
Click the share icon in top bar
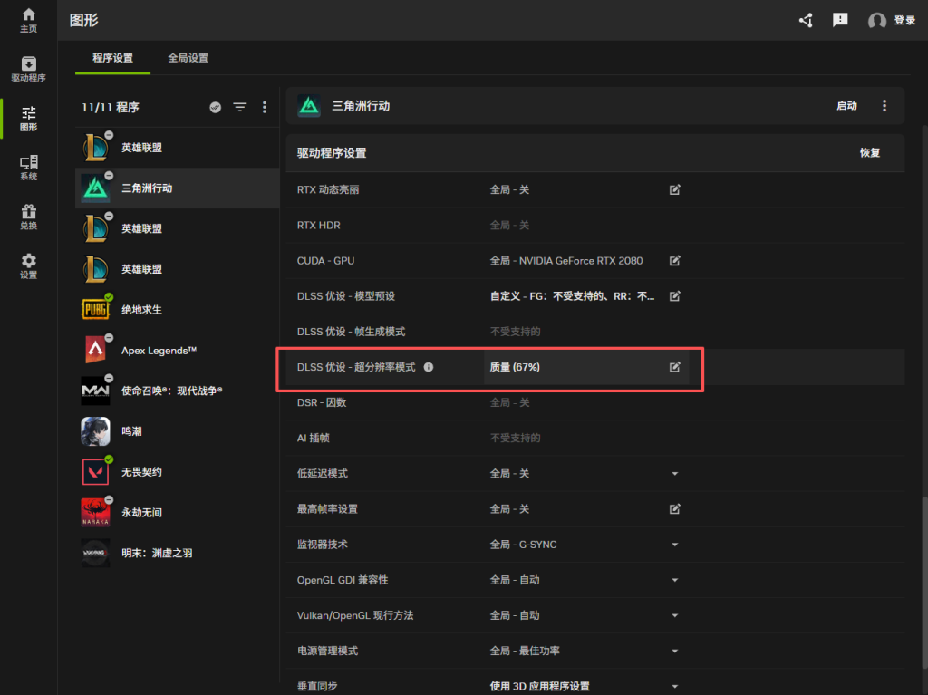[x=805, y=20]
